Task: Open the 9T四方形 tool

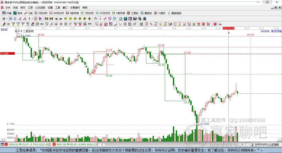Action: coord(103,13)
